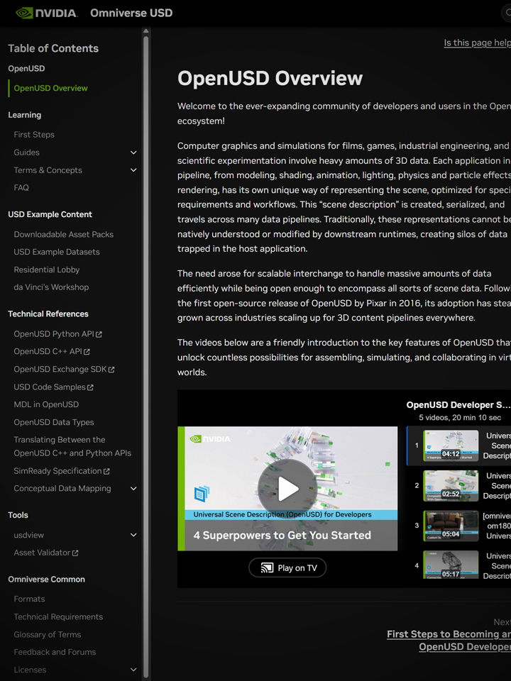Click search icon at header edge
This screenshot has width=511, height=681.
pyautogui.click(x=507, y=13)
